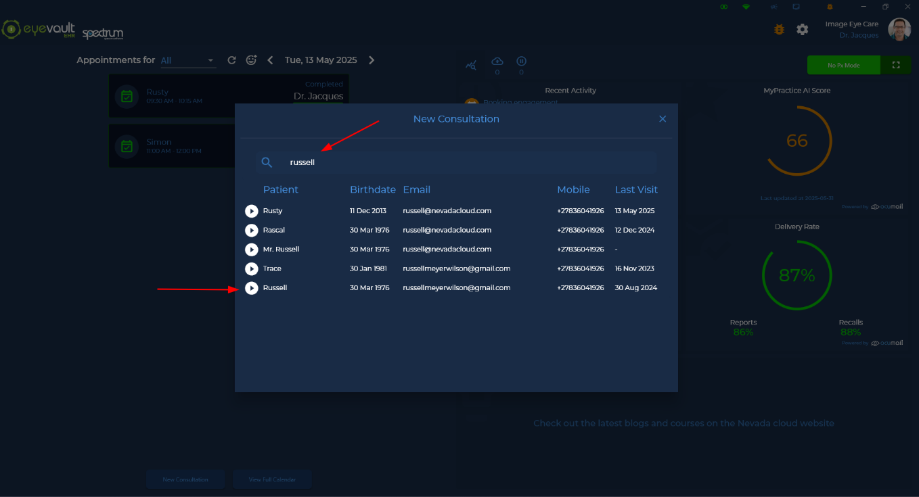Image resolution: width=919 pixels, height=497 pixels.
Task: Click the megaphone announcements icon
Action: [774, 7]
